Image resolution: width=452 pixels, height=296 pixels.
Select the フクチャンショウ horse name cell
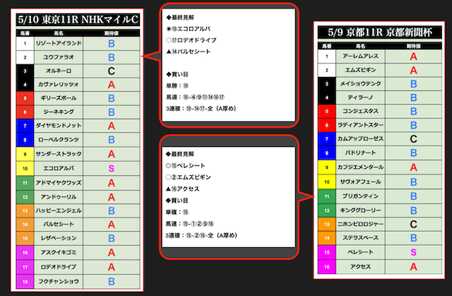(59, 282)
